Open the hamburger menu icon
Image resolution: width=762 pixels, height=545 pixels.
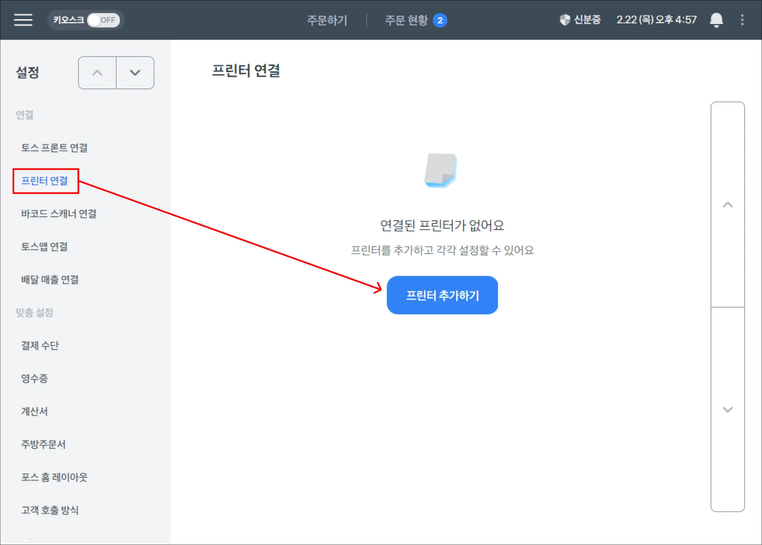(23, 20)
